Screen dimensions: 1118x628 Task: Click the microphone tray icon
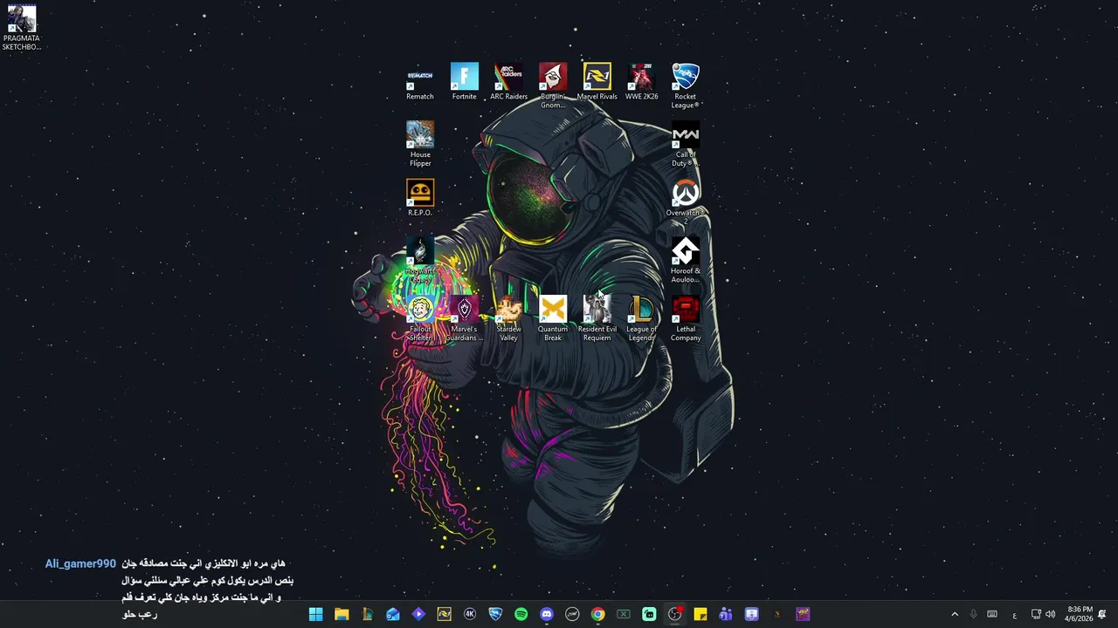pos(973,614)
